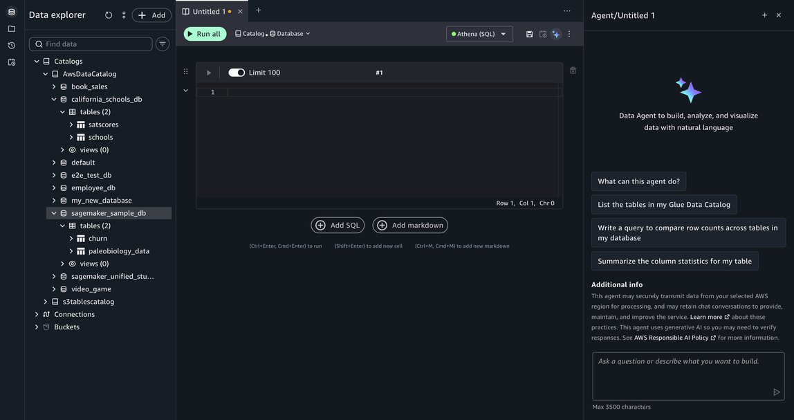Click the schedule icon in the notebook toolbar
This screenshot has height=420, width=794.
543,34
